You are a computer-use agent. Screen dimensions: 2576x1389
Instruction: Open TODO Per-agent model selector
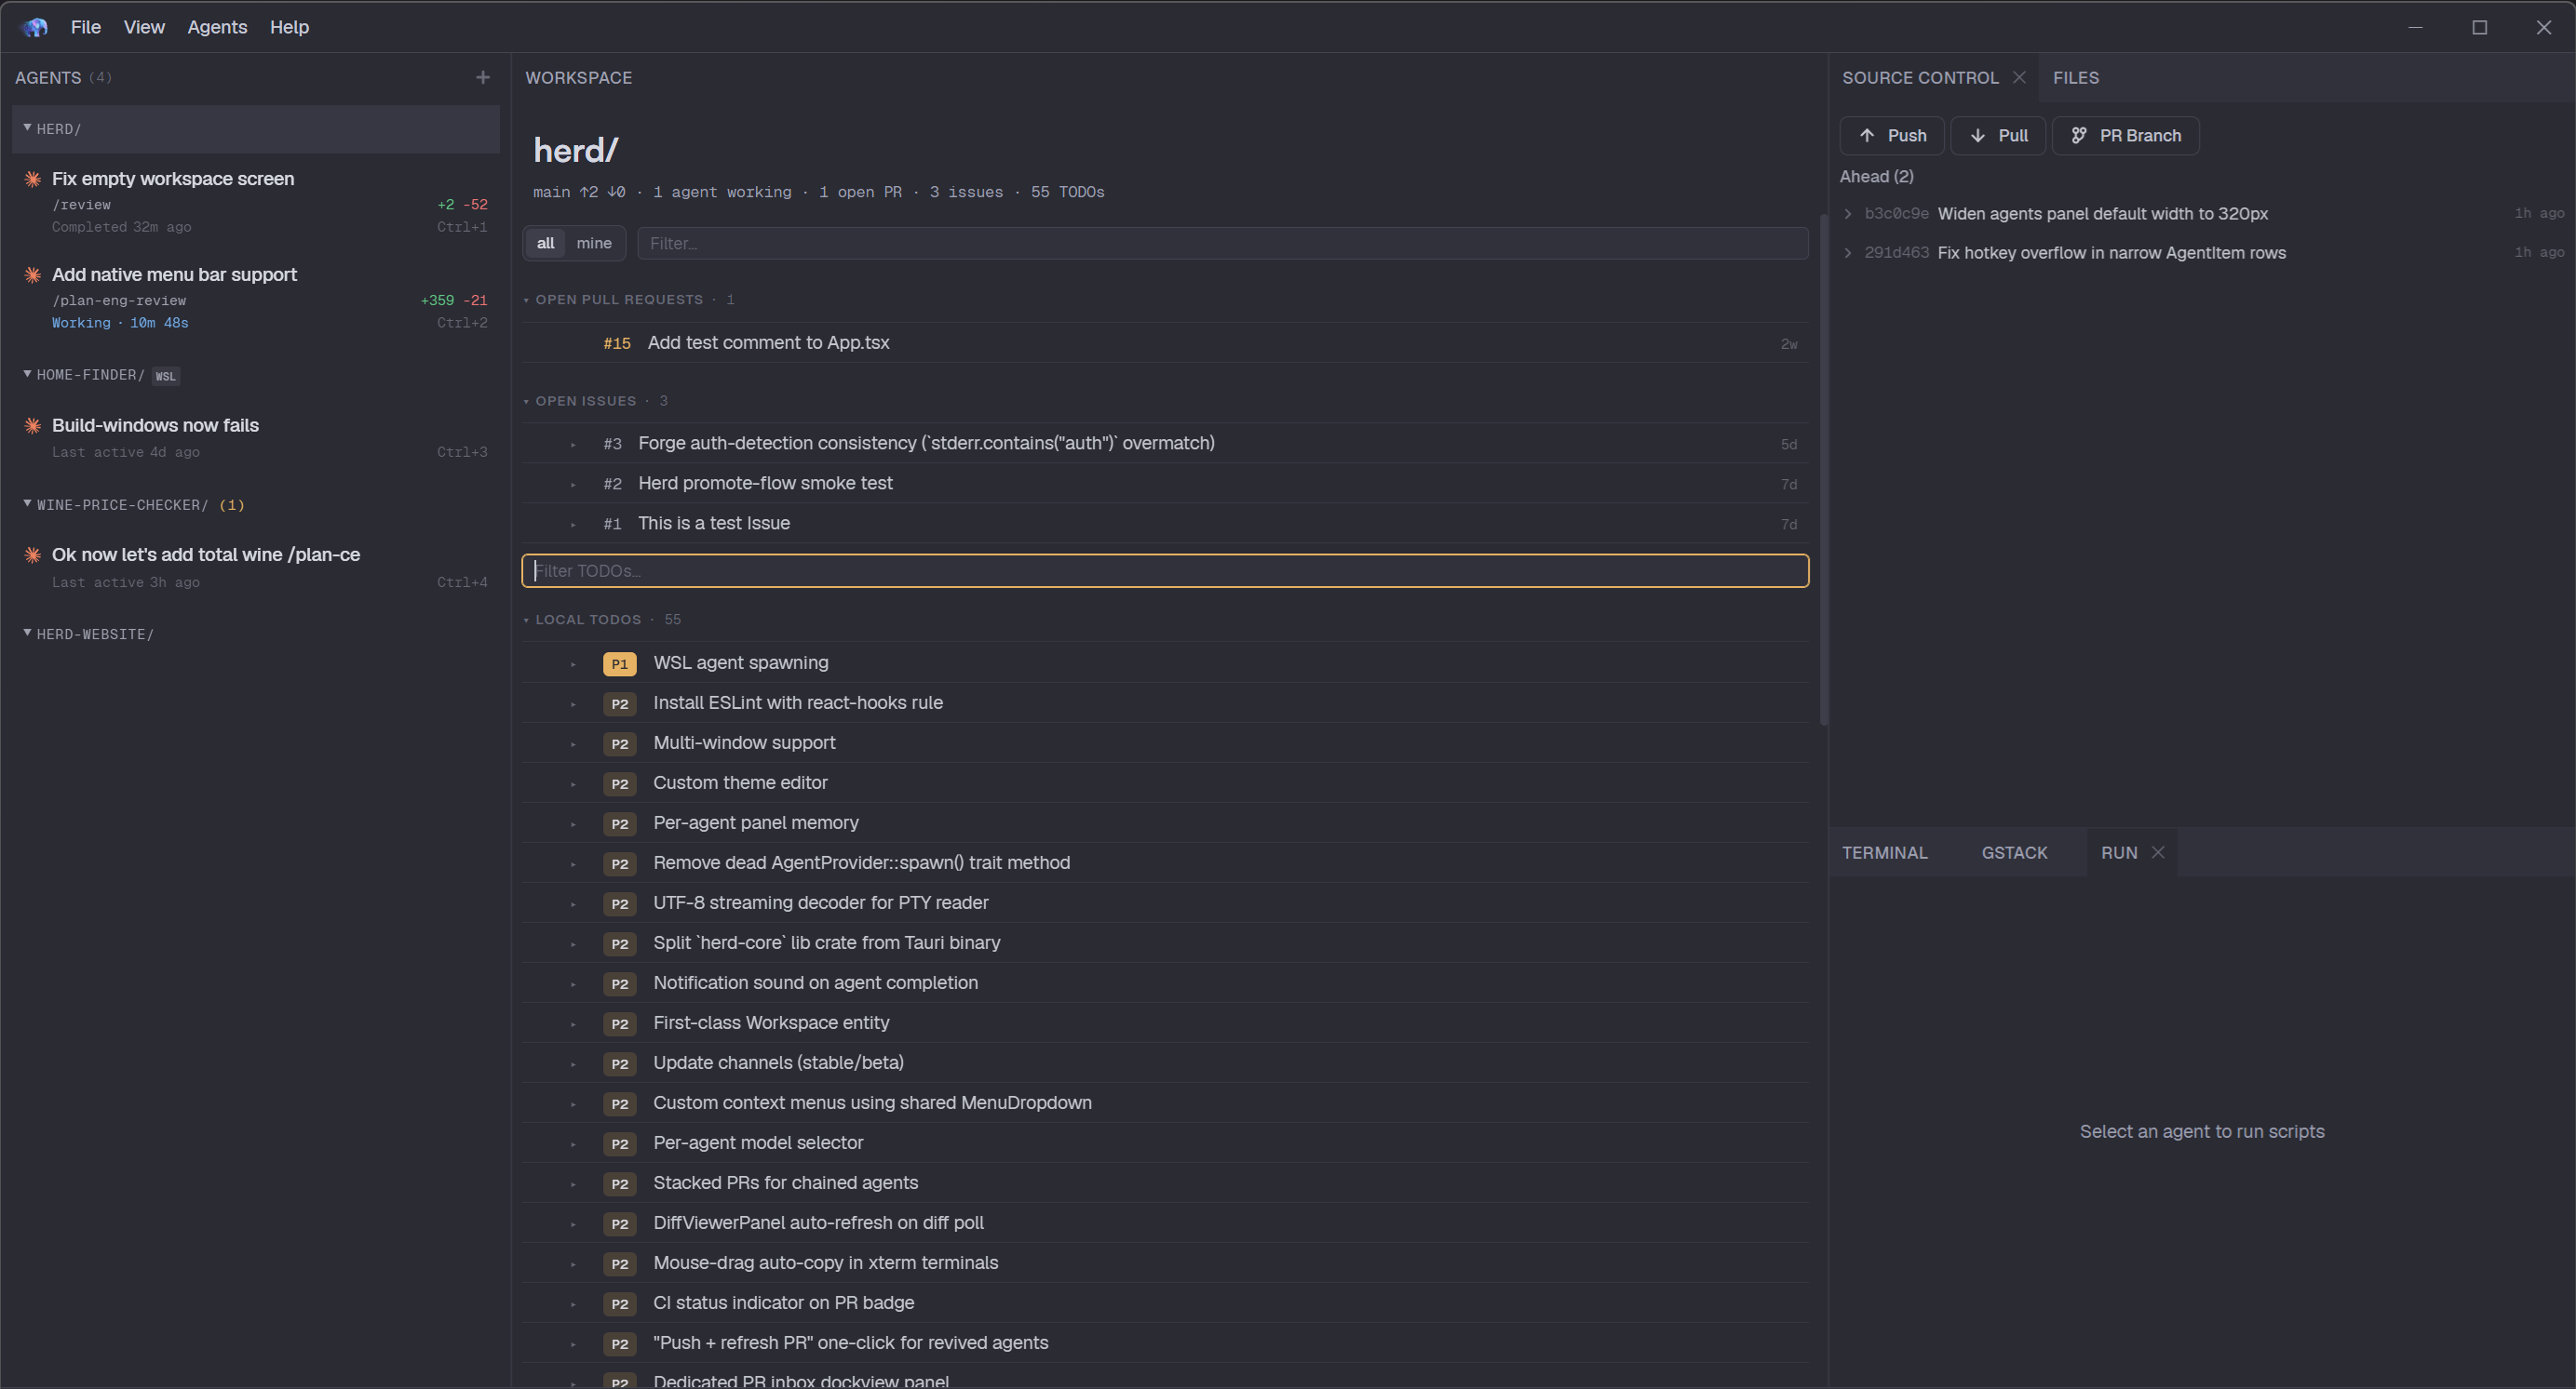tap(1165, 1143)
